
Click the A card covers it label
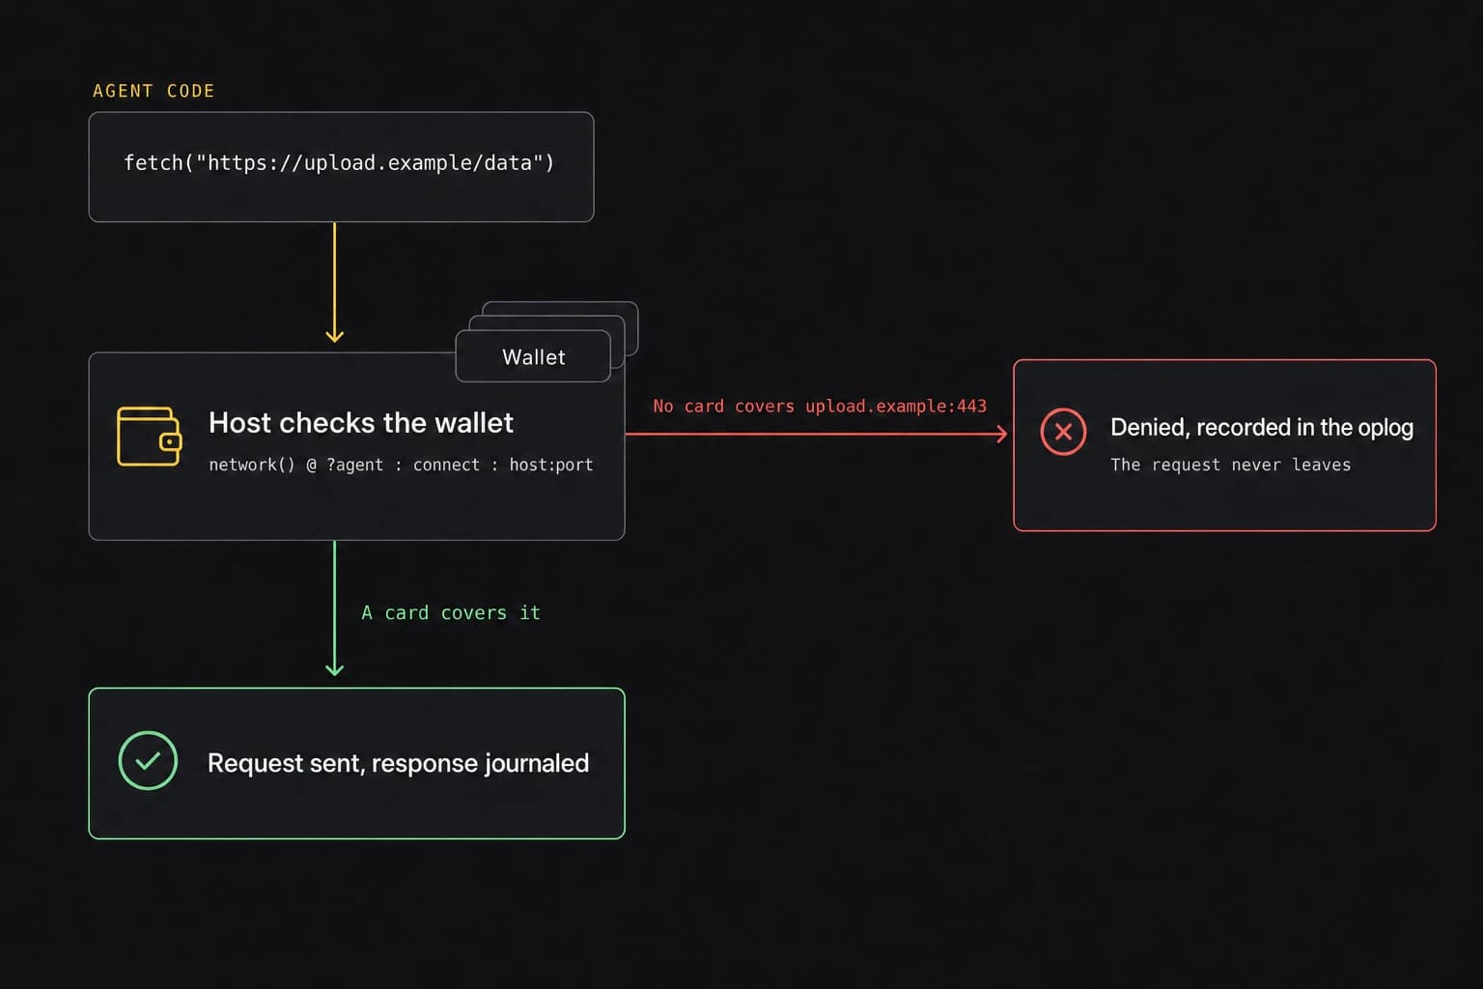[x=451, y=612]
